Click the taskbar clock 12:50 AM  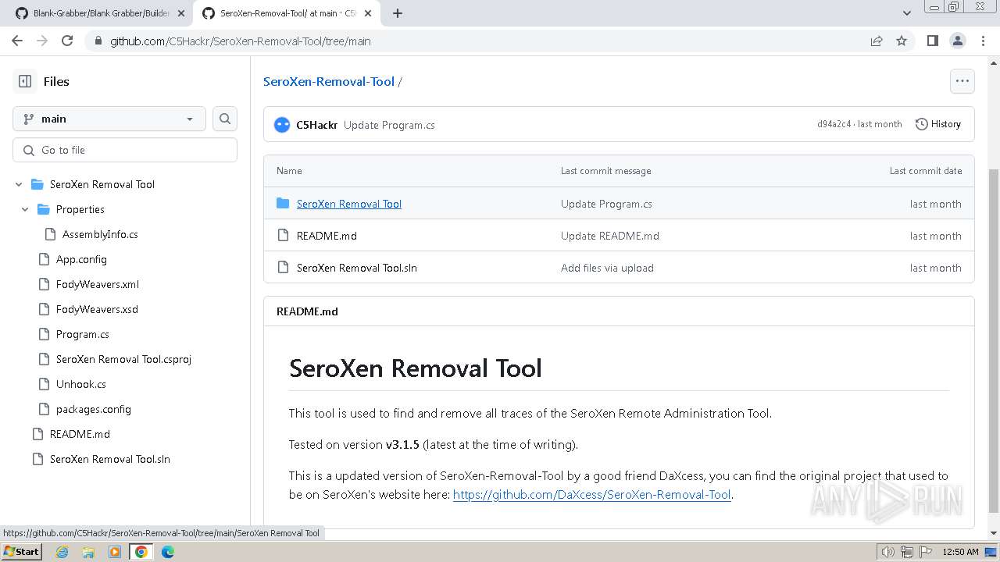pyautogui.click(x=960, y=552)
